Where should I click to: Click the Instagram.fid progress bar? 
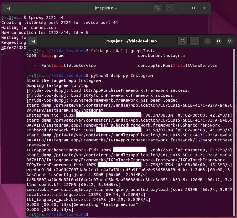108,115
